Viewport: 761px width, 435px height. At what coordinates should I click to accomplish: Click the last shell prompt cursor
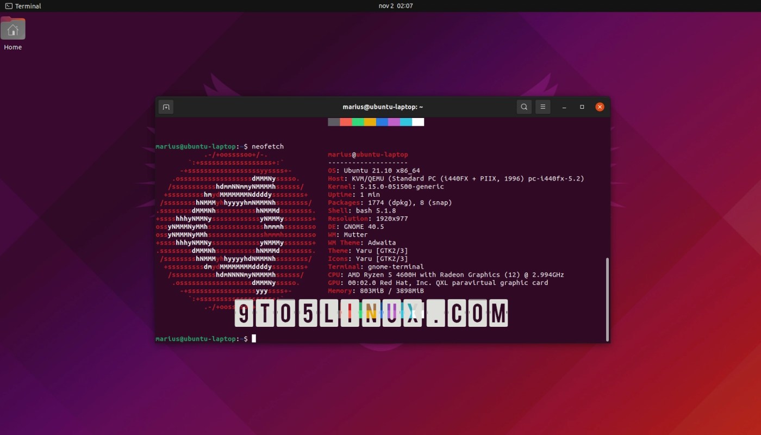[x=254, y=339]
